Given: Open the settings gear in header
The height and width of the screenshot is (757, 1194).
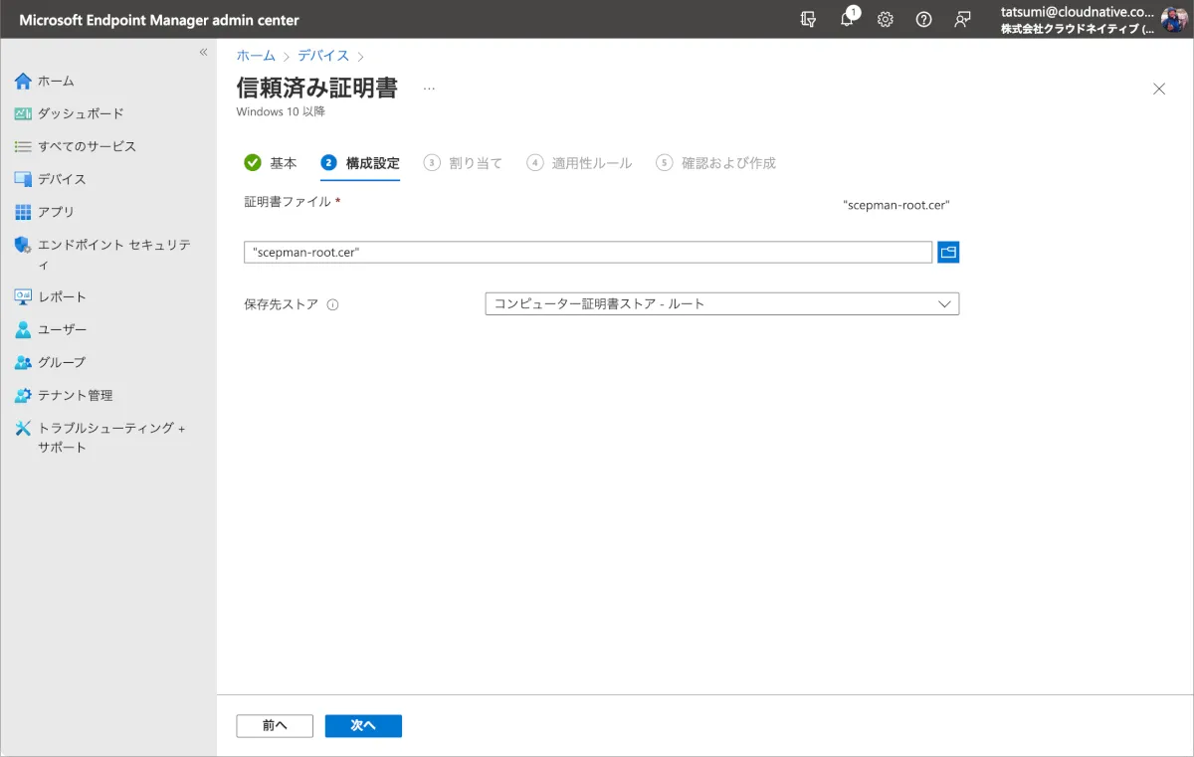Looking at the screenshot, I should pyautogui.click(x=885, y=20).
